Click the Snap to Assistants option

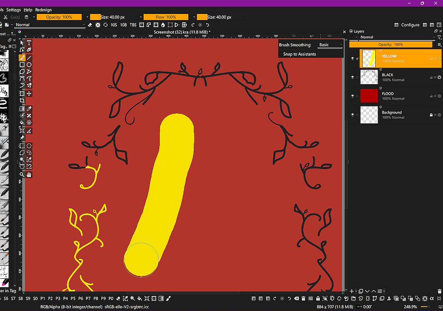pyautogui.click(x=299, y=54)
